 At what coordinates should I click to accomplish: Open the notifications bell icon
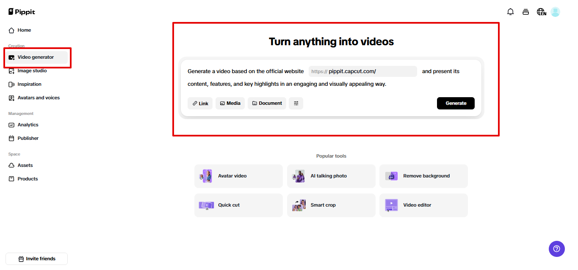(x=510, y=11)
